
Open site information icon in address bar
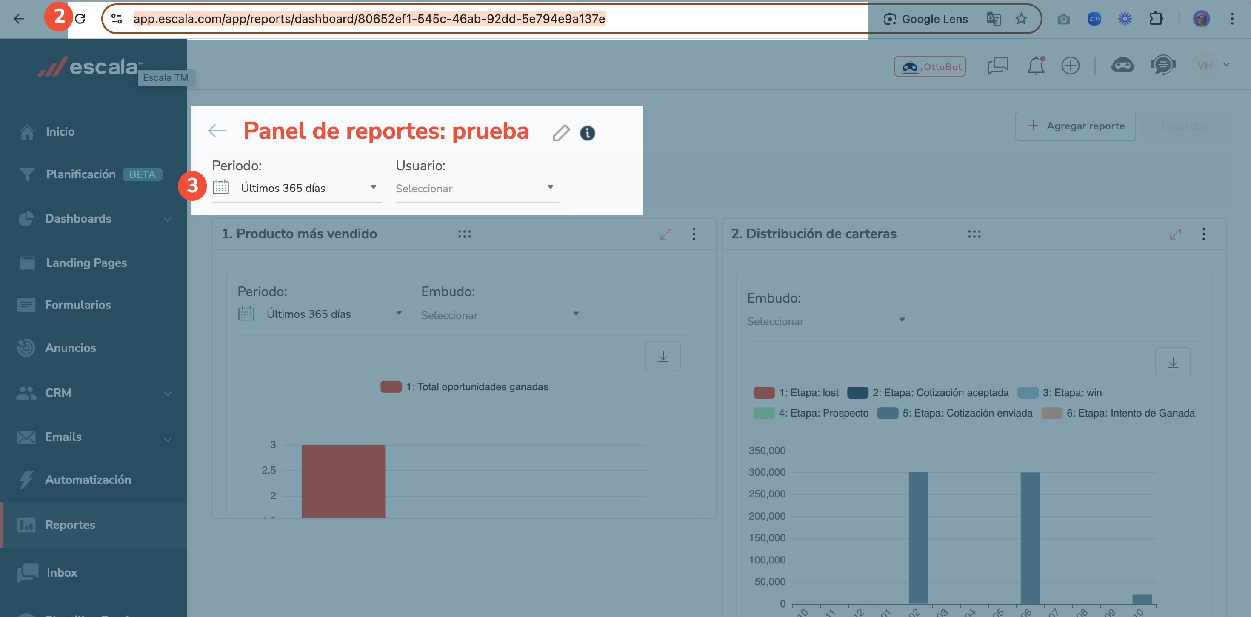click(x=117, y=19)
